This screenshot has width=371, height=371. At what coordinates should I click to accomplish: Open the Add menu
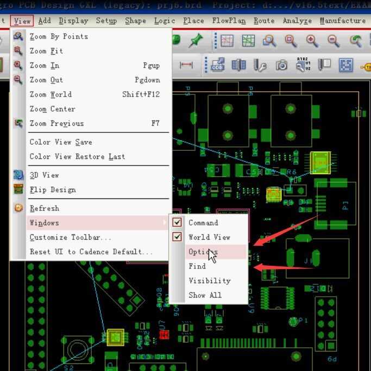click(45, 21)
